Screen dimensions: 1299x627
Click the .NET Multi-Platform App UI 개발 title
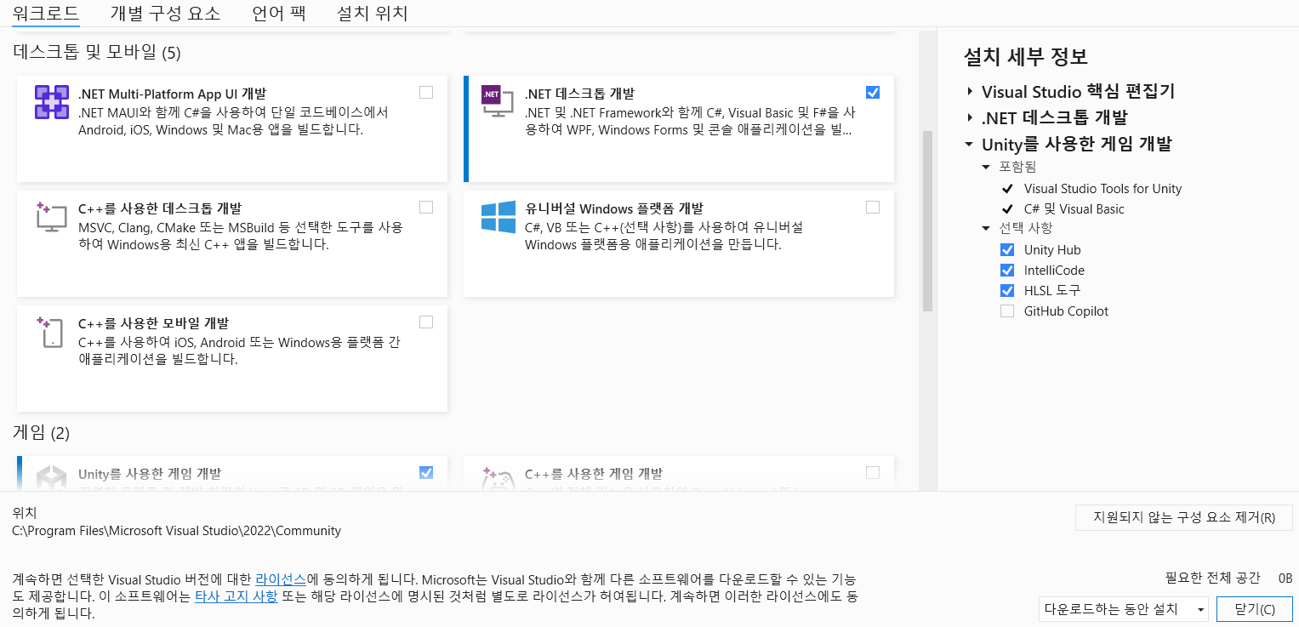pos(173,94)
